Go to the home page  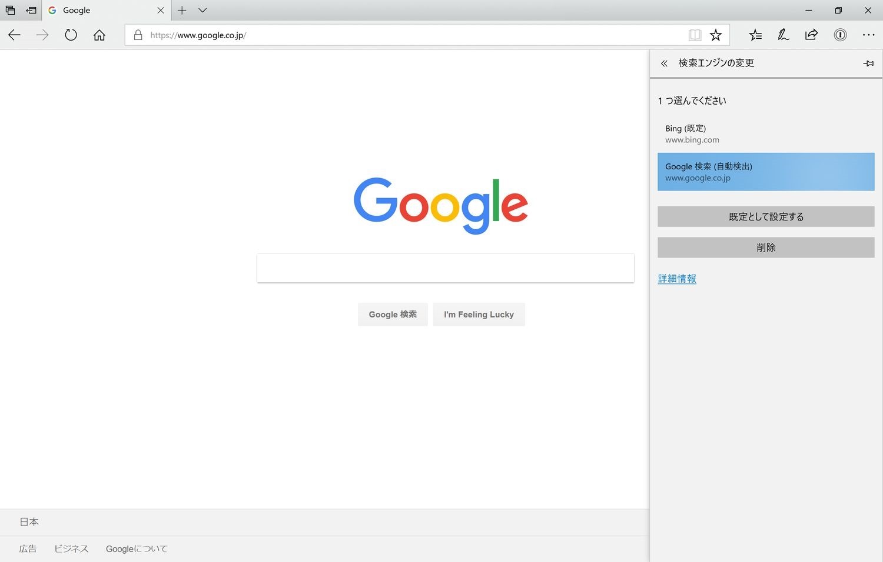(x=99, y=35)
